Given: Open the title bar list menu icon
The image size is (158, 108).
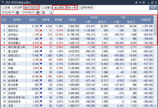Looking at the screenshot, I should [x=144, y=3].
